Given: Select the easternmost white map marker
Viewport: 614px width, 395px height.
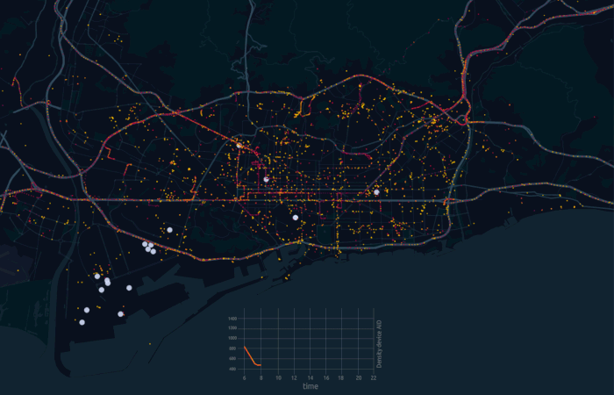Looking at the screenshot, I should pos(376,192).
